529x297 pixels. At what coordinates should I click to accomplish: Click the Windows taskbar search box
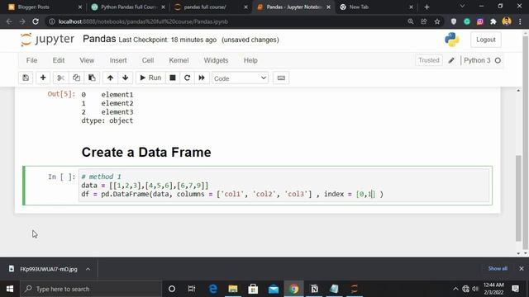pos(91,289)
